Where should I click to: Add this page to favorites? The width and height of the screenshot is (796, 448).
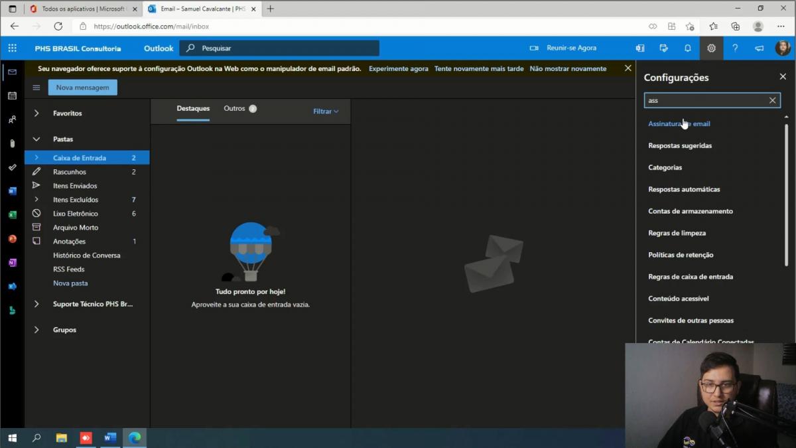tap(691, 27)
